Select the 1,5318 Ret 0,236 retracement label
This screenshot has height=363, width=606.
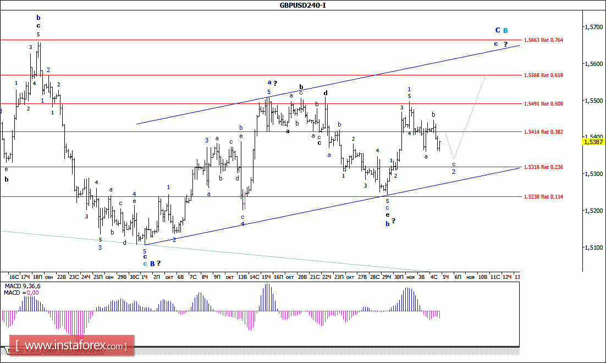pos(543,167)
